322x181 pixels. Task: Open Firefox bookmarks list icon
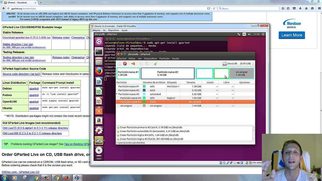coord(288,8)
